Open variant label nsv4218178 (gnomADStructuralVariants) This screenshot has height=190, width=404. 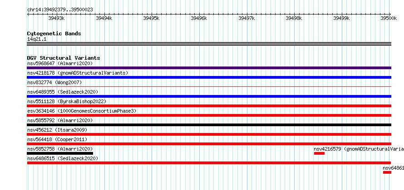[78, 73]
